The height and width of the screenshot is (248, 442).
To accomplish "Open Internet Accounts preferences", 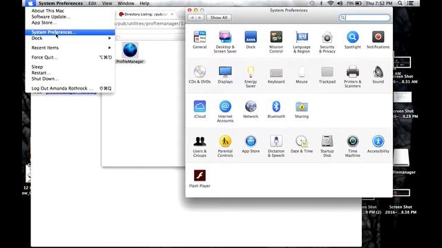I will click(x=225, y=112).
